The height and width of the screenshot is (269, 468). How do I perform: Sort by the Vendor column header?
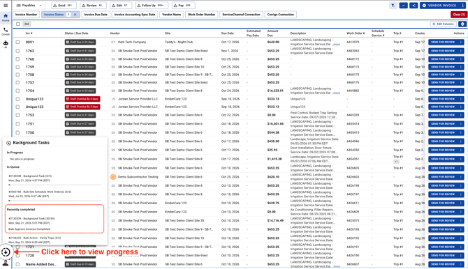tap(115, 33)
